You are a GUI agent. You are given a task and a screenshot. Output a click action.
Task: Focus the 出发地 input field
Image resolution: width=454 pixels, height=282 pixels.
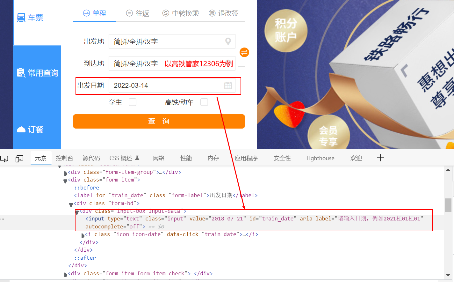[172, 41]
